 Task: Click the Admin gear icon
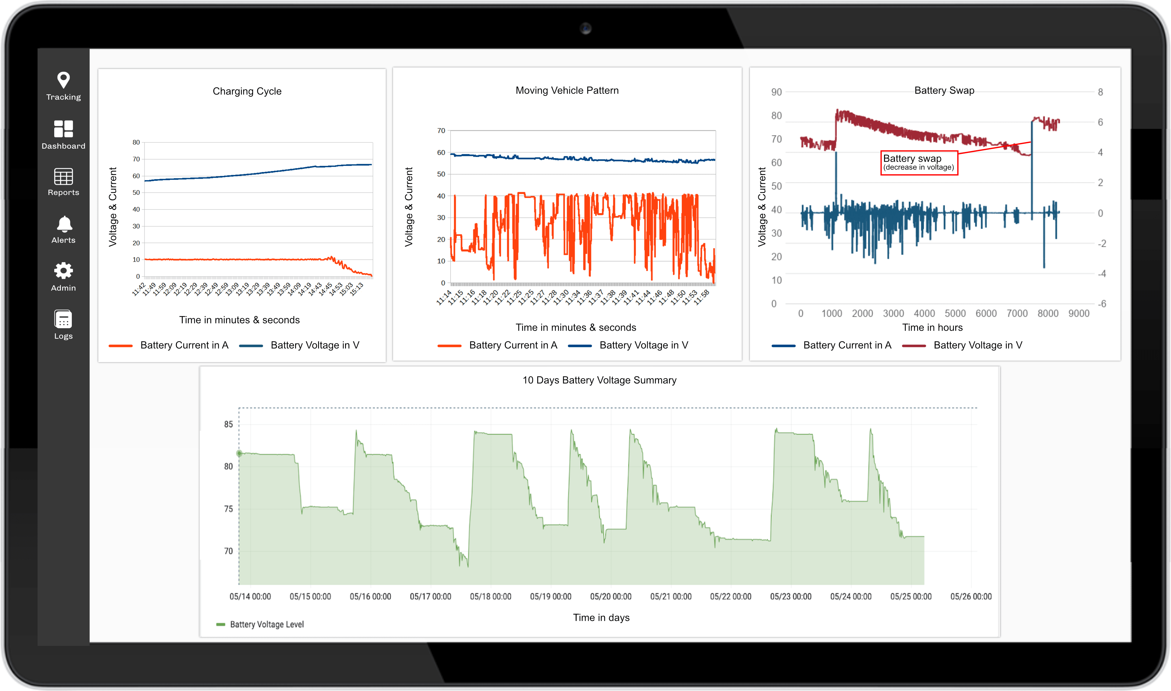click(x=63, y=271)
